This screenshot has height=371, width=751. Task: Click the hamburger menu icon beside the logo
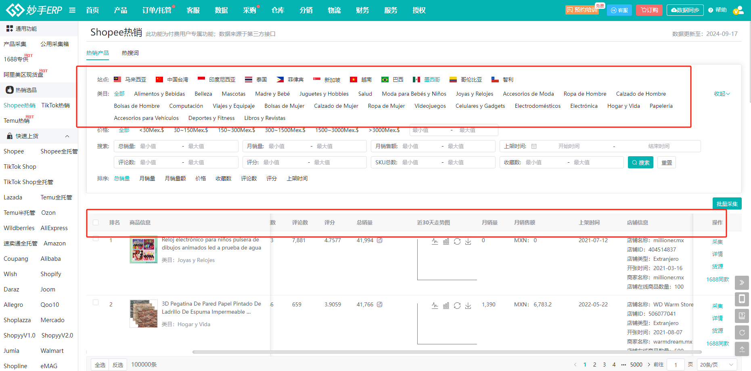[72, 10]
